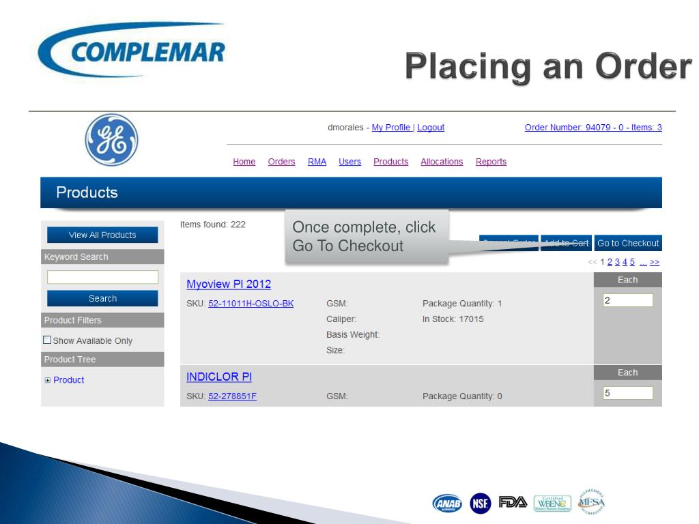699x524 pixels.
Task: Click the NSF certification badge
Action: pos(480,504)
